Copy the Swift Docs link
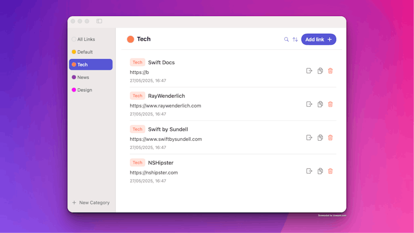 pyautogui.click(x=320, y=71)
